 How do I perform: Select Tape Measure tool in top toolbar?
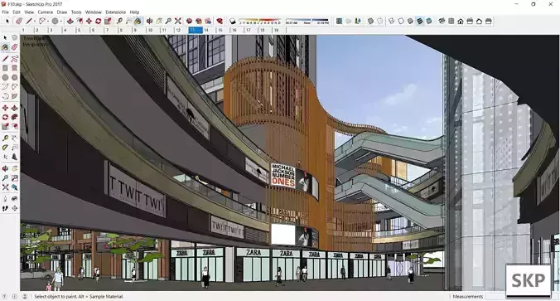pos(119,21)
